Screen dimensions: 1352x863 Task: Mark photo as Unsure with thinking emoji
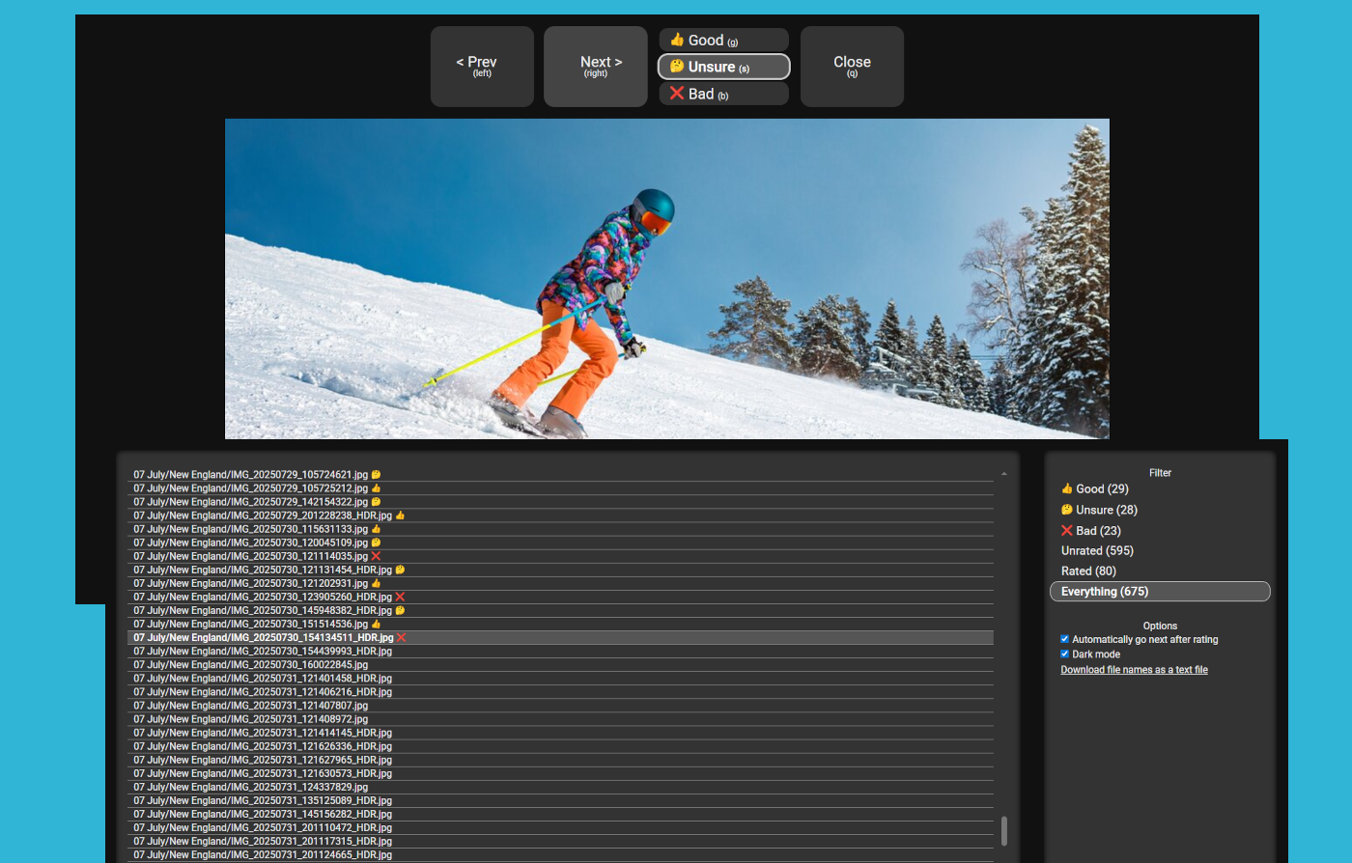point(723,67)
